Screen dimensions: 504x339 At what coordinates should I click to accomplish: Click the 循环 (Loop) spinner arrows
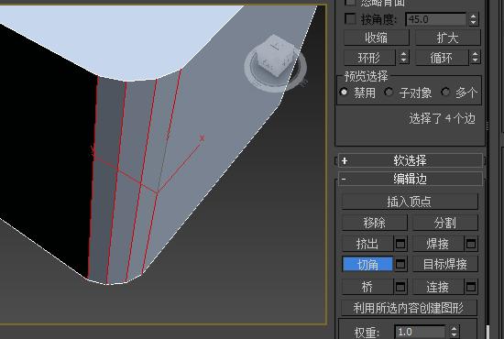click(475, 58)
